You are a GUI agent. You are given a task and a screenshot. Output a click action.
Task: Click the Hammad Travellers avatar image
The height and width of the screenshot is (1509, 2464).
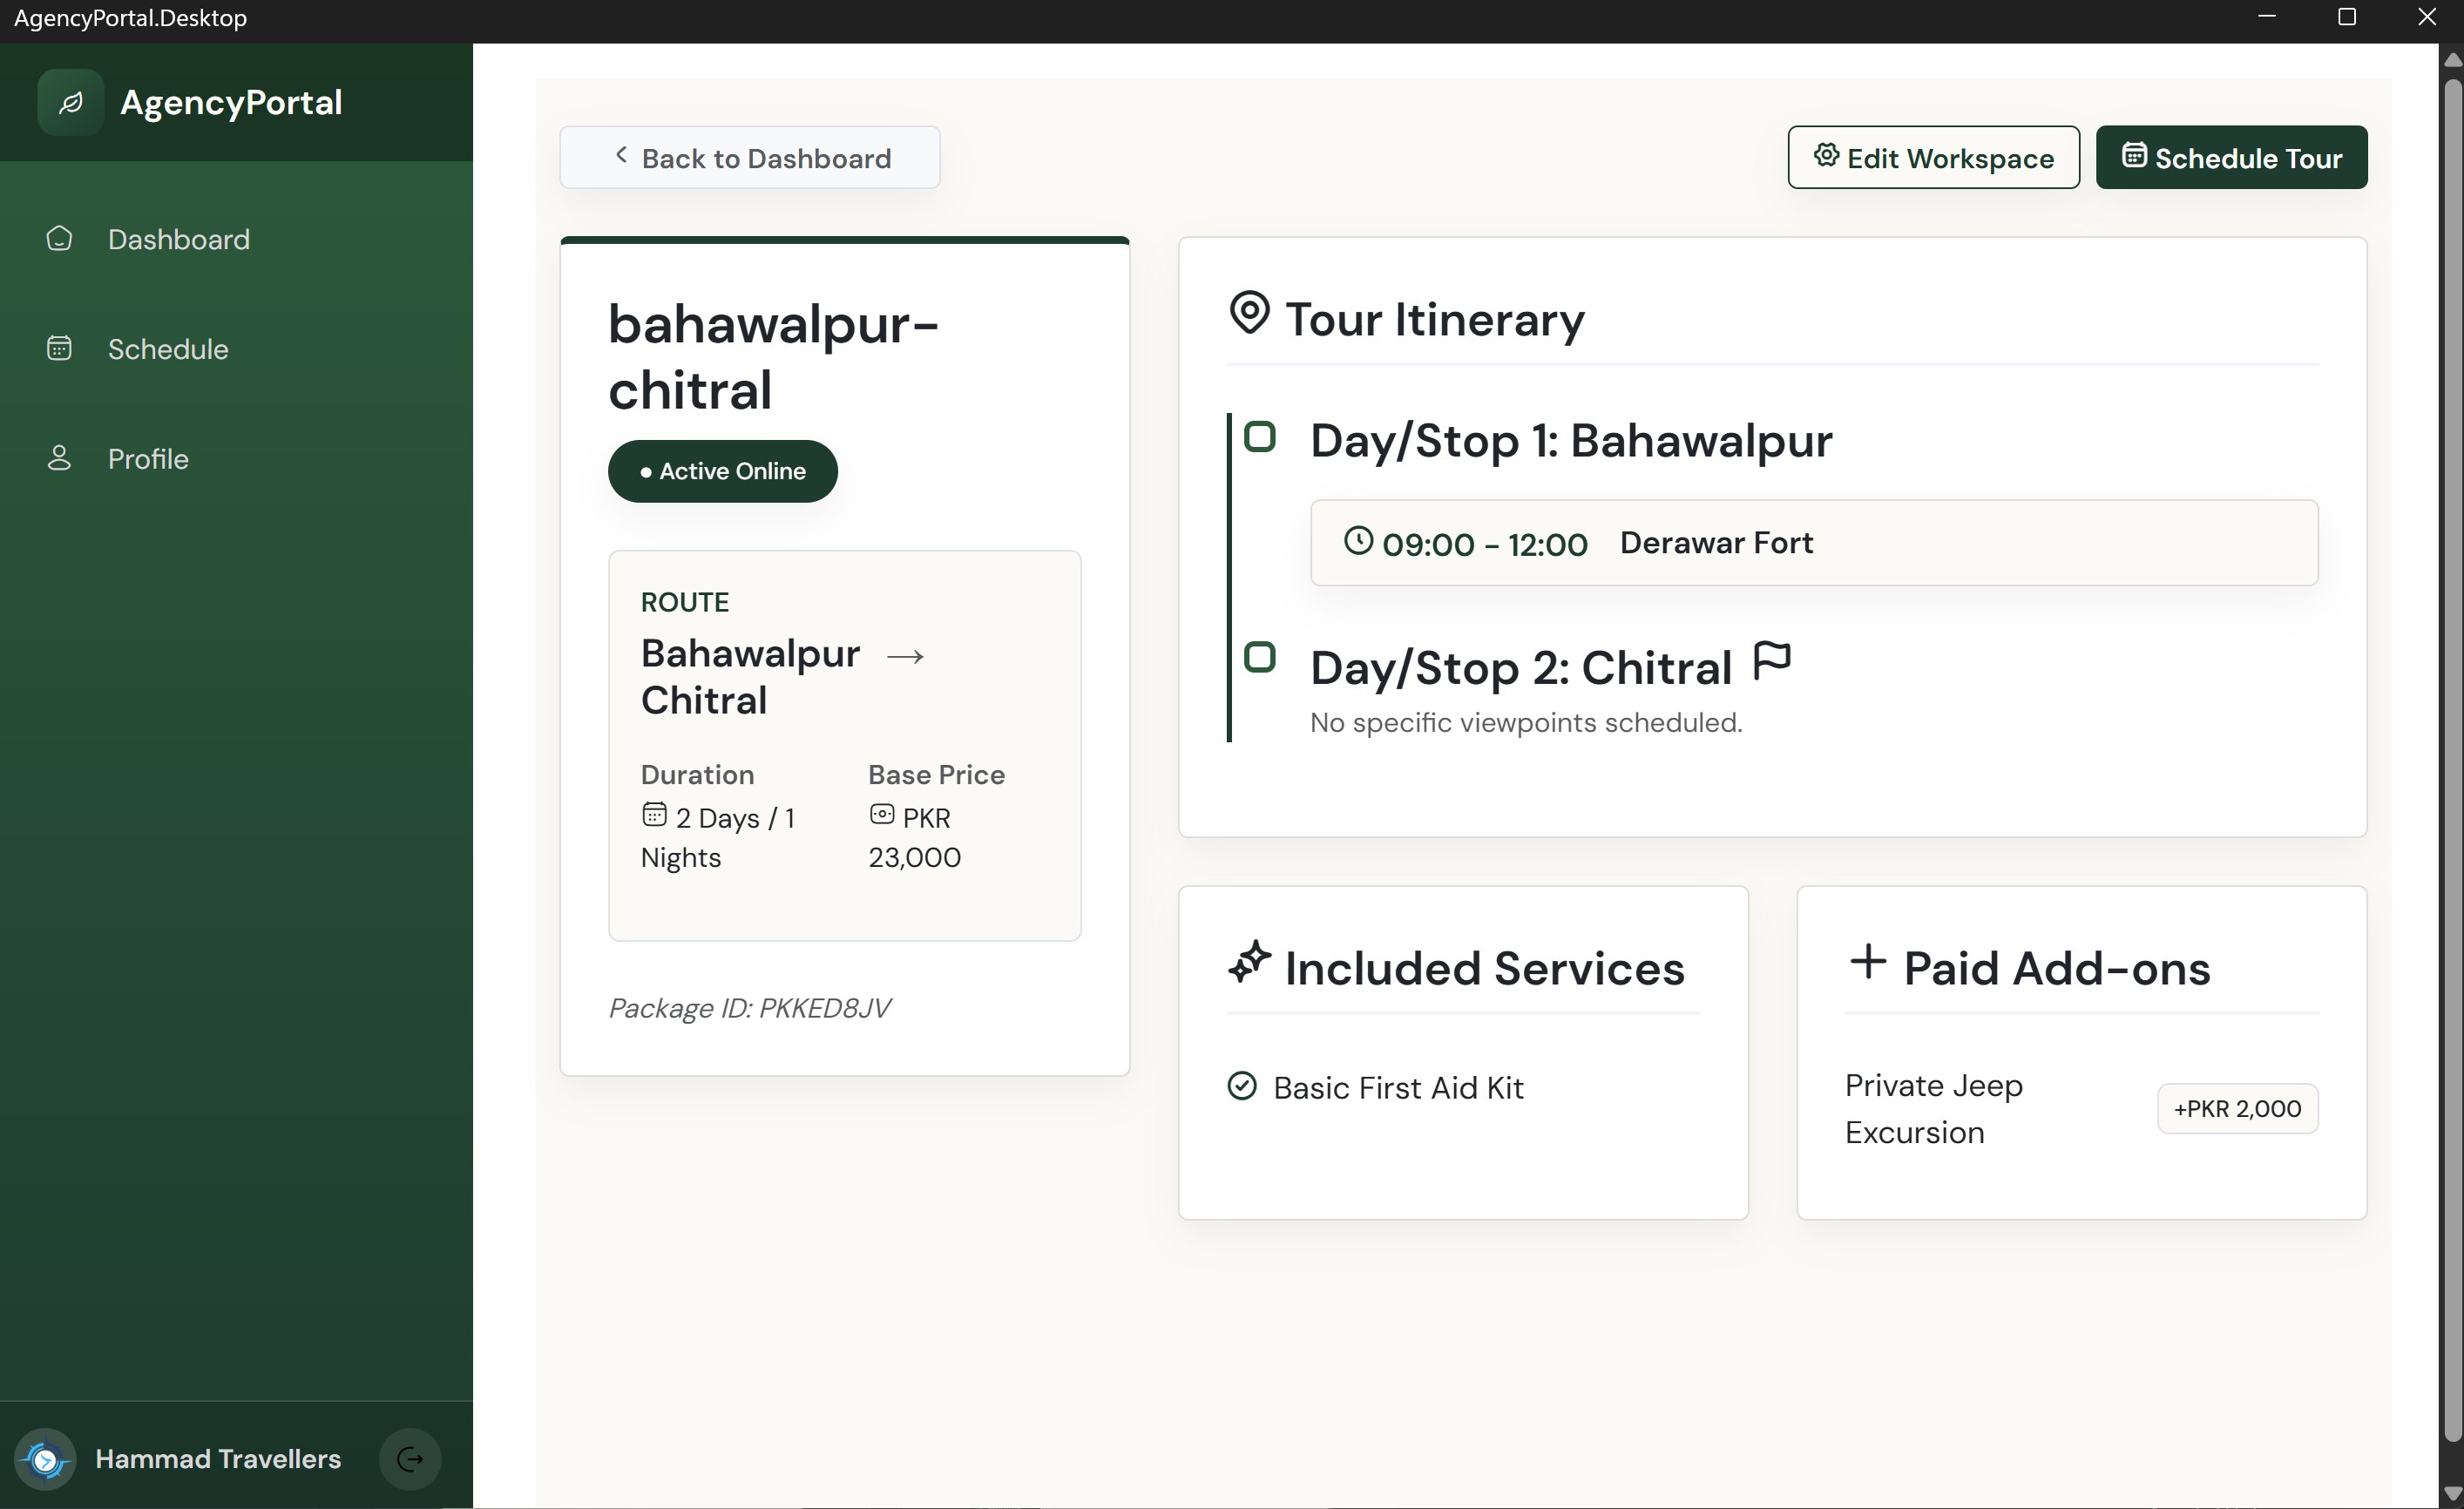pyautogui.click(x=45, y=1459)
